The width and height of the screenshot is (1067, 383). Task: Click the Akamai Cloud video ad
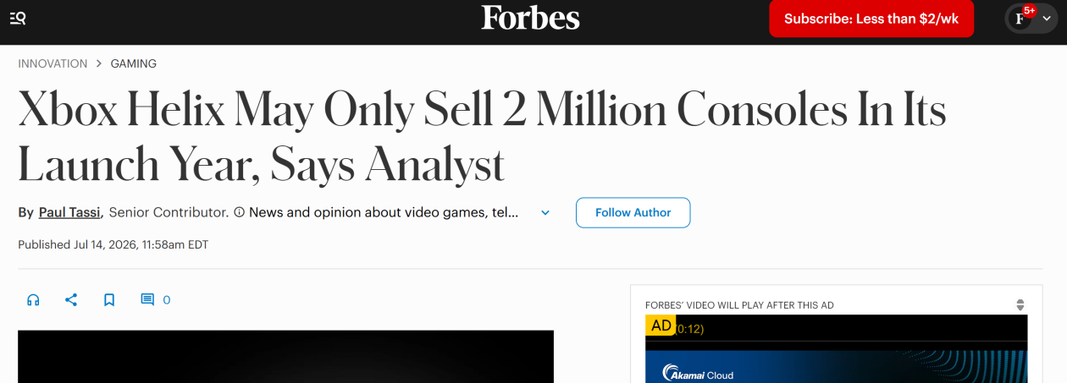837,367
